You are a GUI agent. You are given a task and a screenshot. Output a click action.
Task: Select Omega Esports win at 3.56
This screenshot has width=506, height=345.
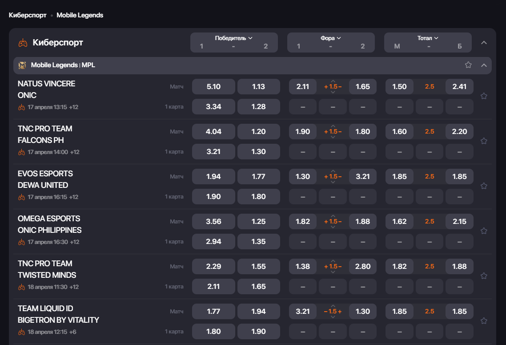pyautogui.click(x=213, y=221)
